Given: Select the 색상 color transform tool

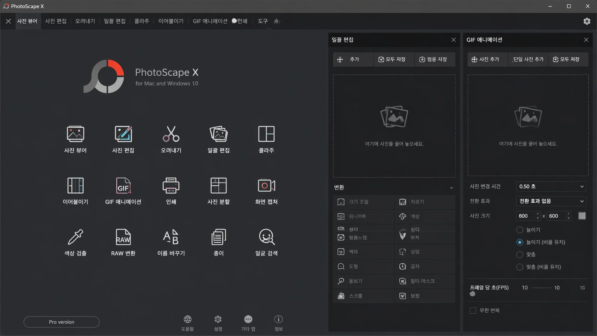Looking at the screenshot, I should click(x=425, y=216).
